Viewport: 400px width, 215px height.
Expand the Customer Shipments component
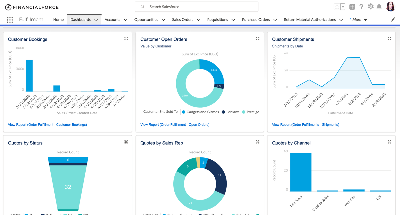[389, 38]
